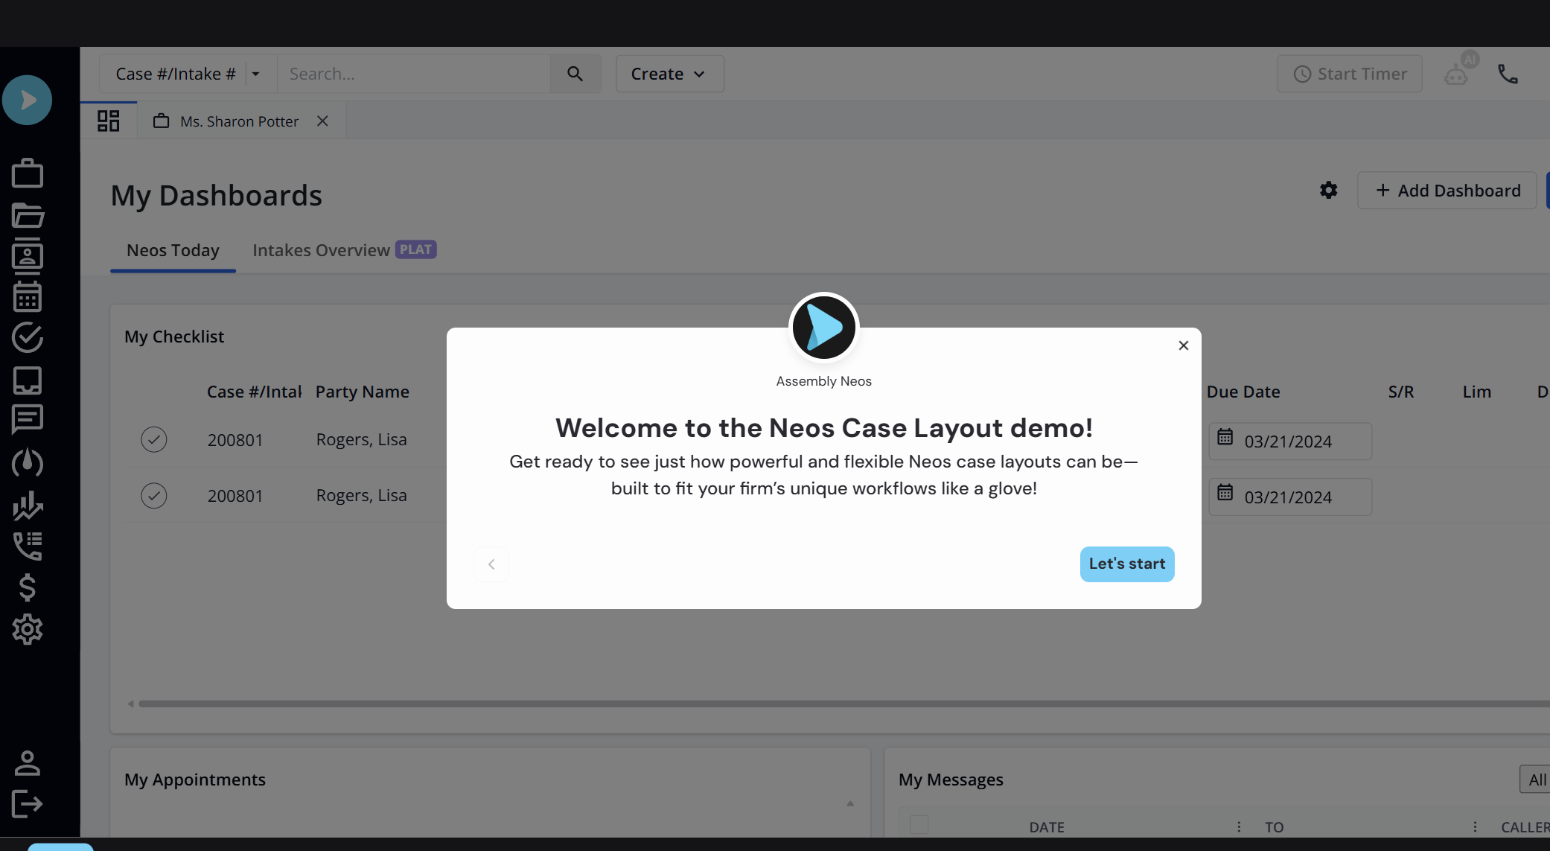The width and height of the screenshot is (1550, 851).
Task: Switch to Intakes Overview tab
Action: (x=321, y=250)
